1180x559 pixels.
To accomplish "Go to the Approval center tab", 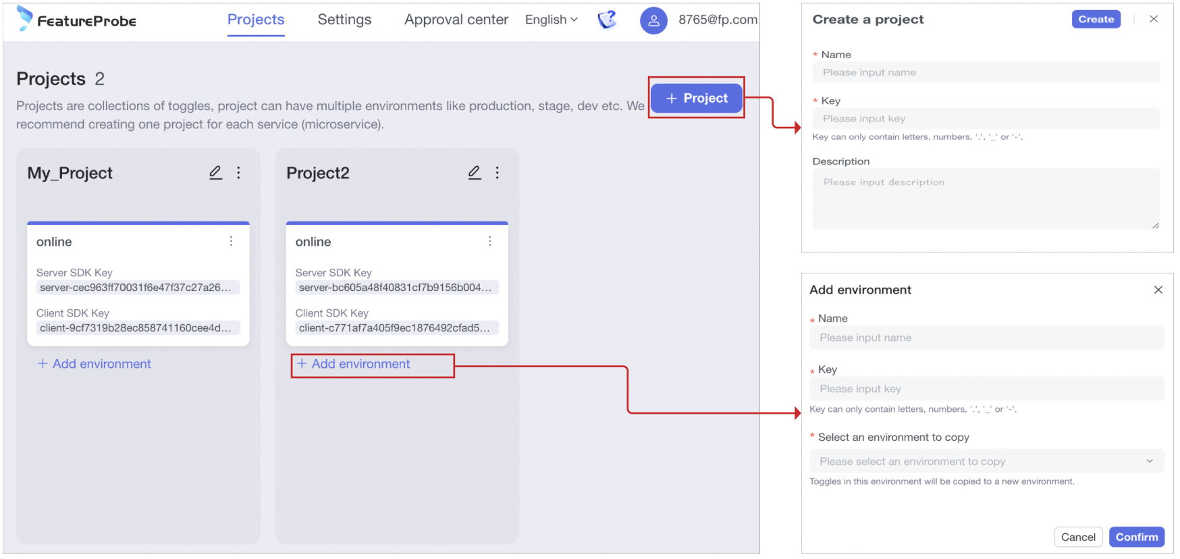I will tap(456, 20).
